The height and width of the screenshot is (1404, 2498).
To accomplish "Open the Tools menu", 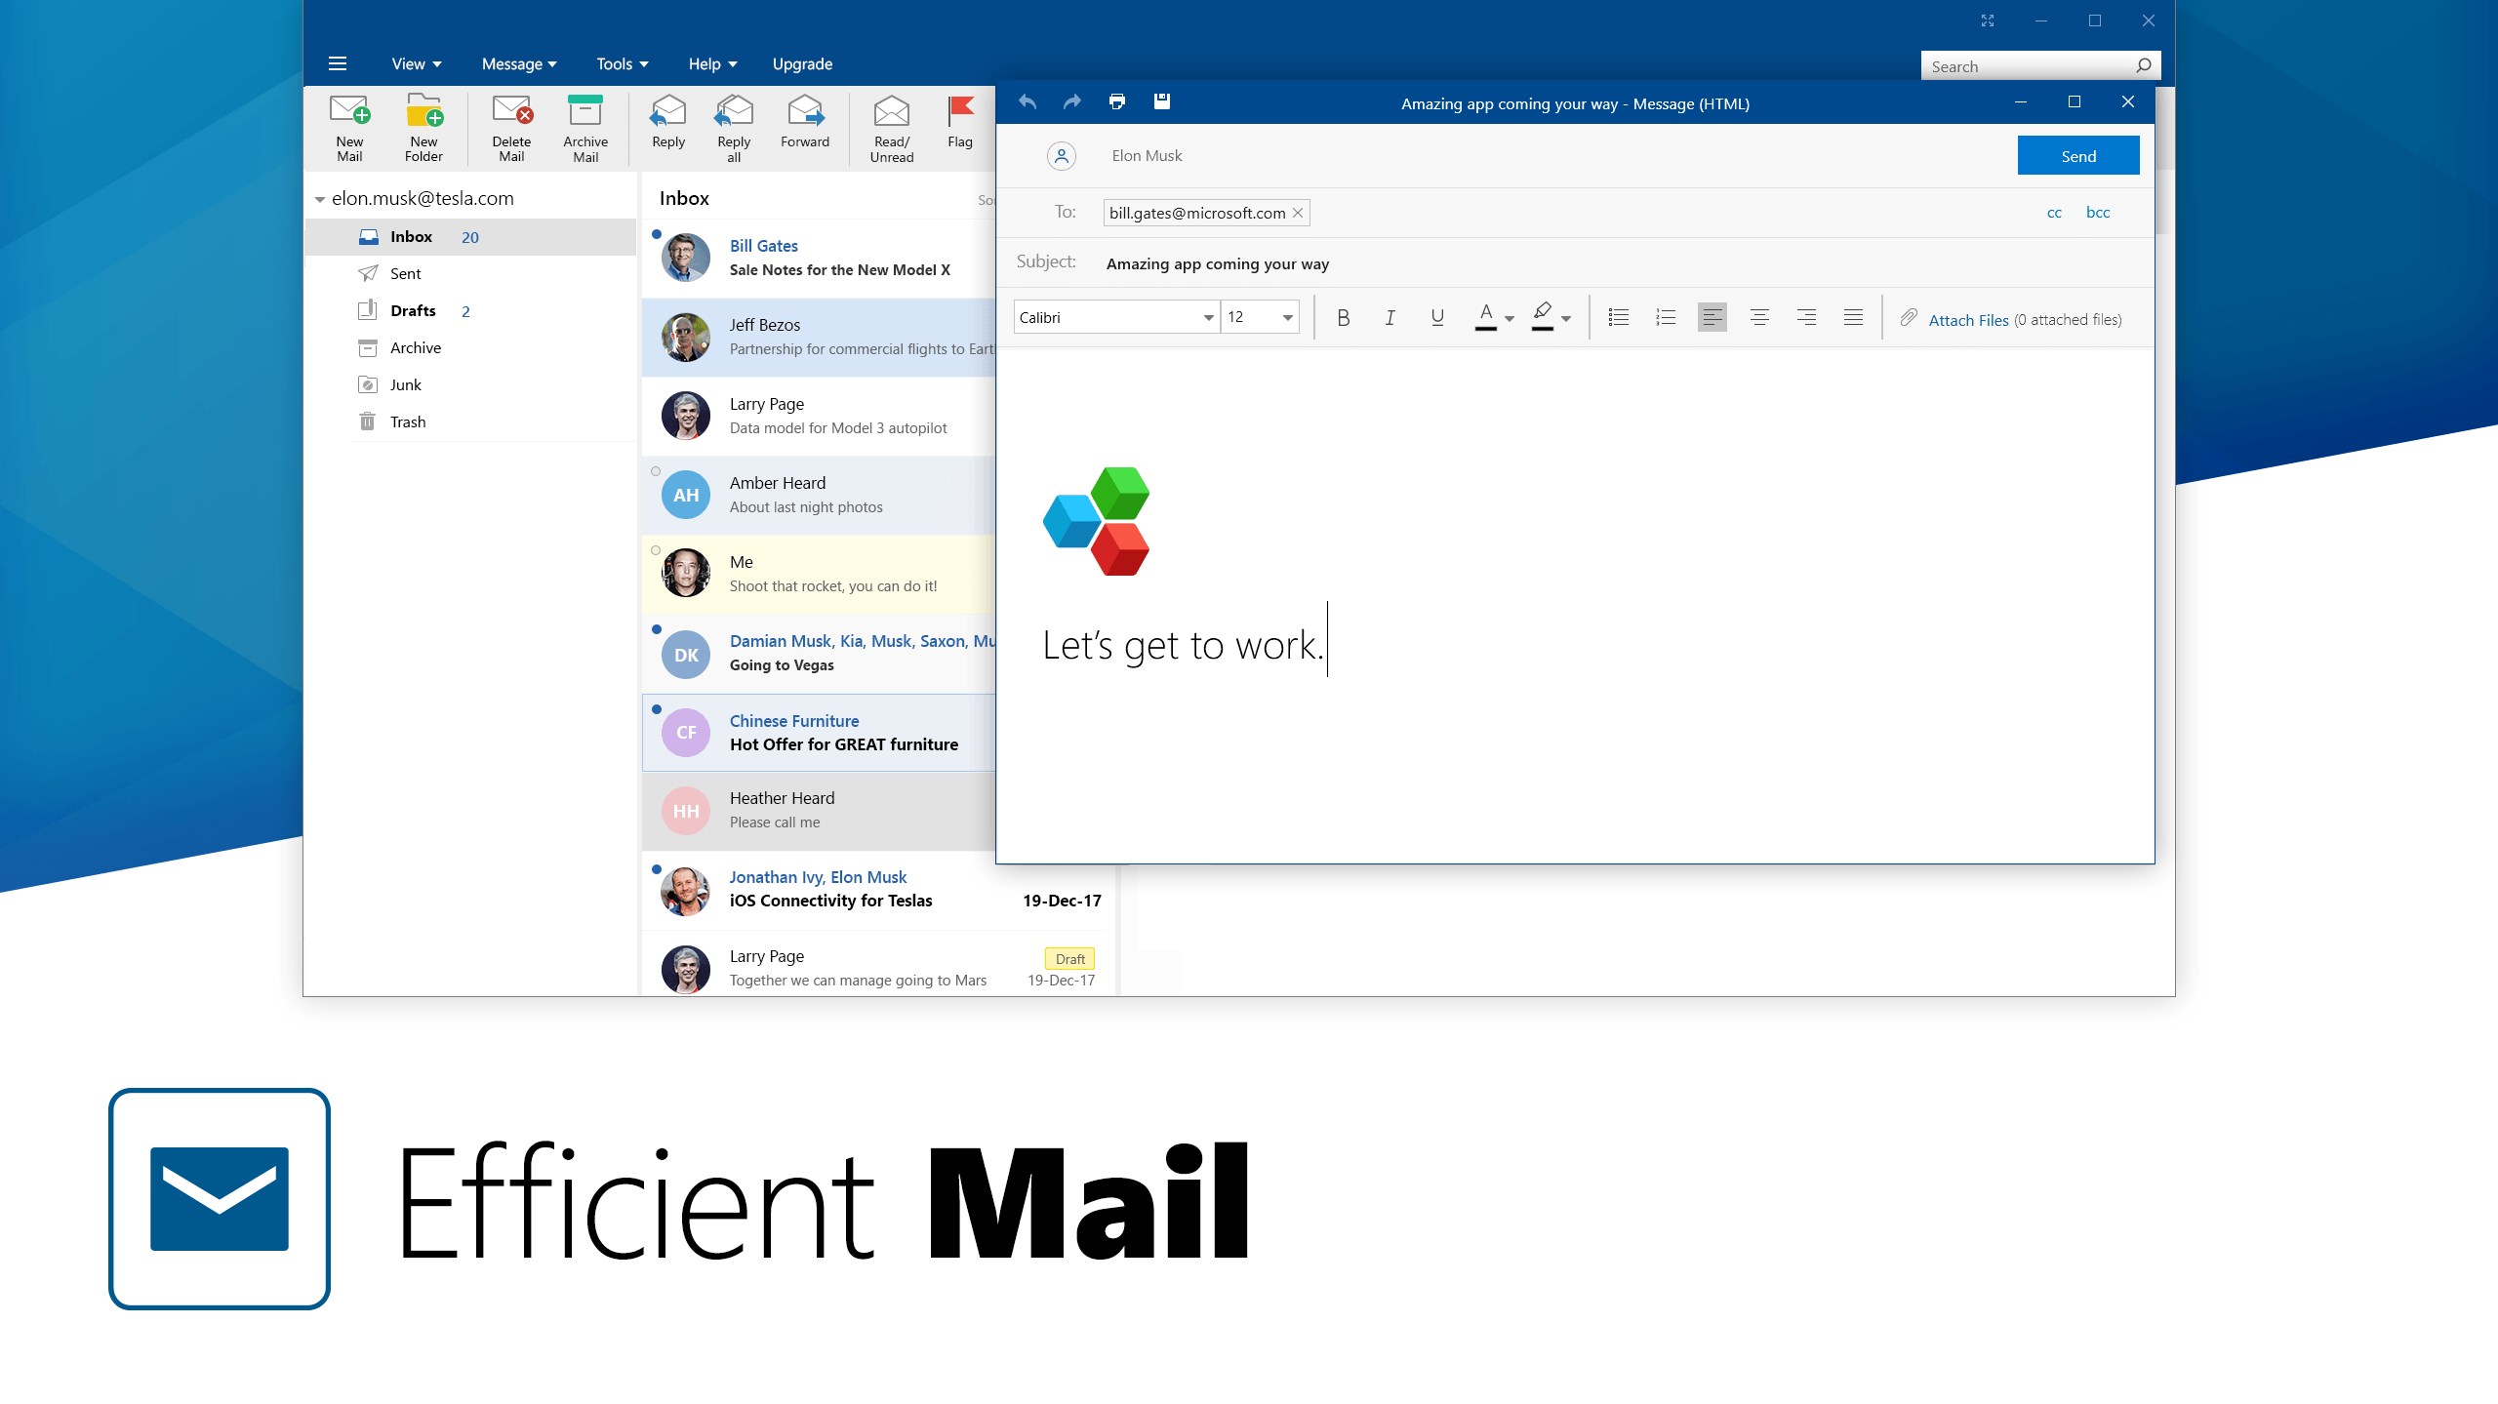I will coord(622,64).
